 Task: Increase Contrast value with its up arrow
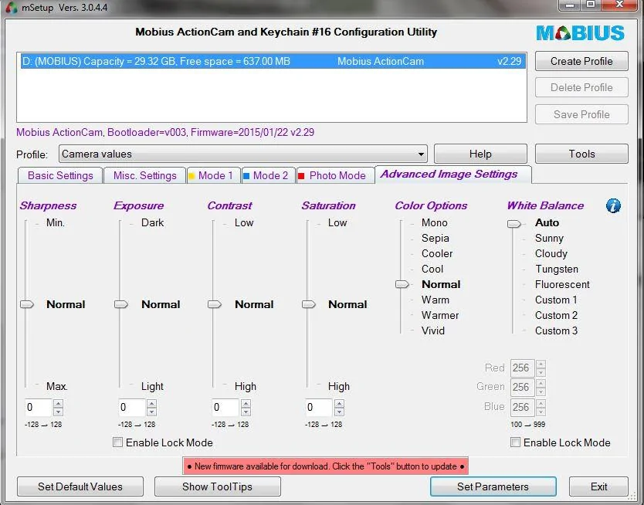click(x=246, y=403)
